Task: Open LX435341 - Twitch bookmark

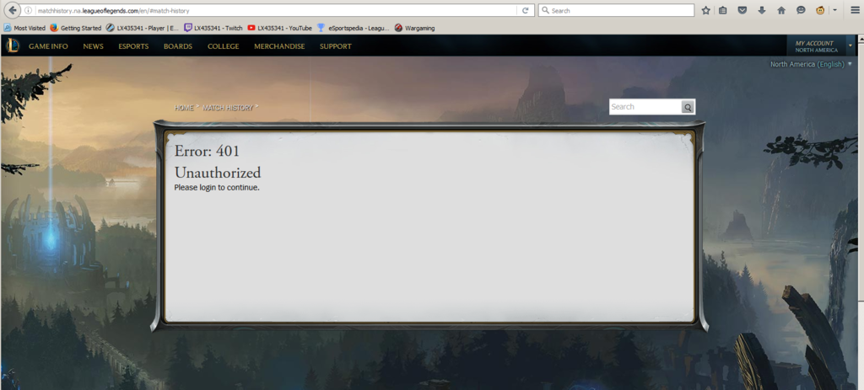Action: click(x=213, y=28)
